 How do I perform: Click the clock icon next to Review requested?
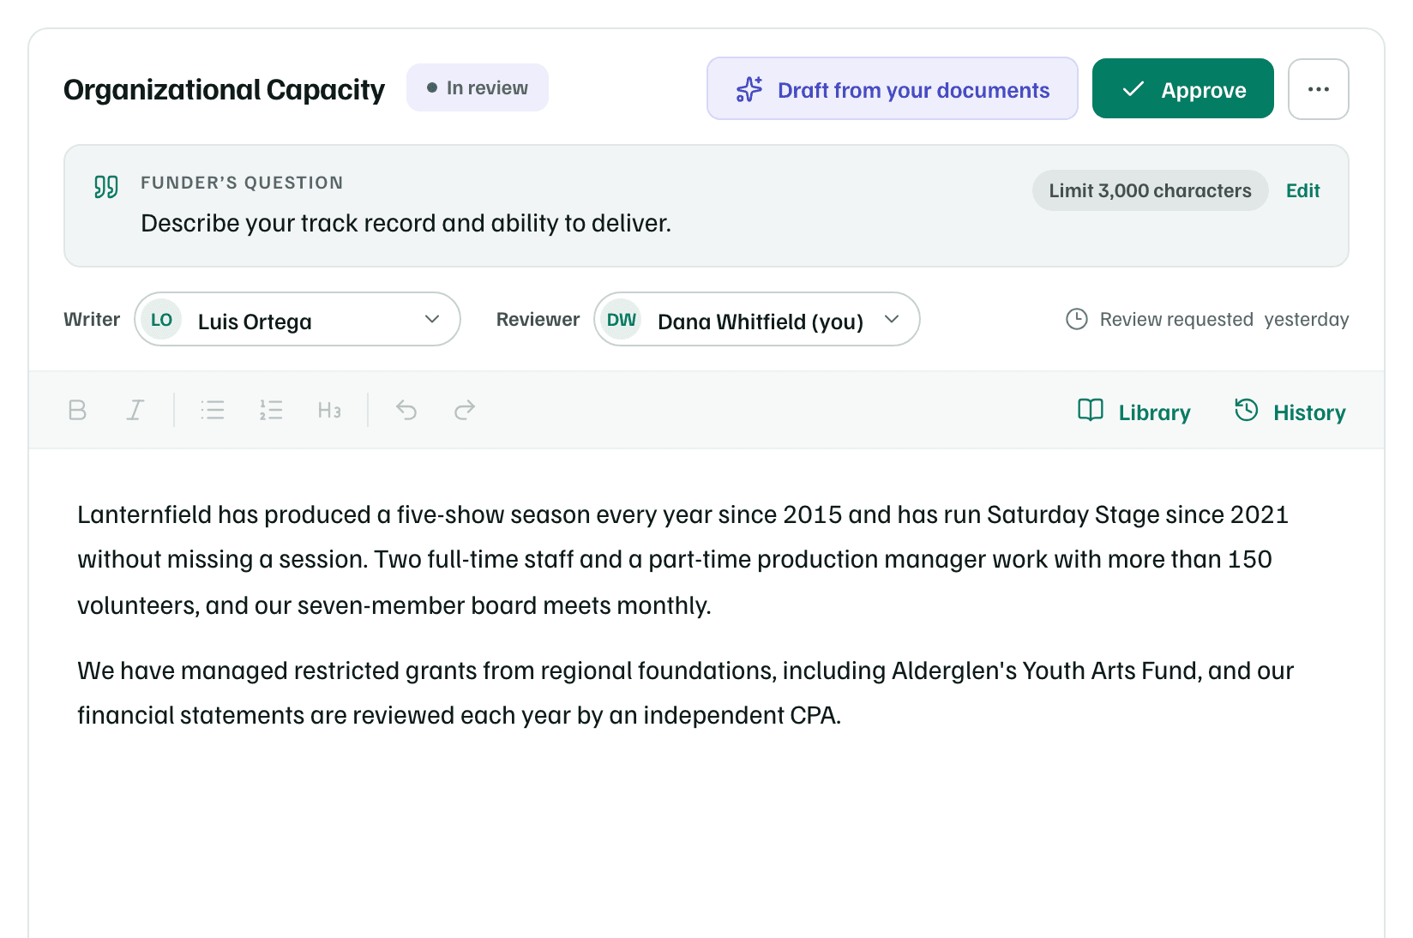(x=1076, y=319)
